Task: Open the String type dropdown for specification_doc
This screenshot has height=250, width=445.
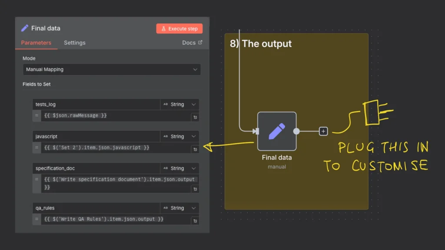Action: [179, 168]
